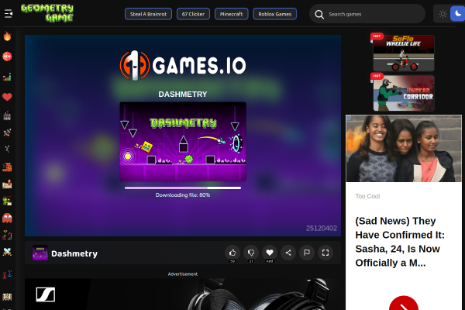Open the crossed swords category icon
The width and height of the screenshot is (465, 310).
(x=7, y=252)
